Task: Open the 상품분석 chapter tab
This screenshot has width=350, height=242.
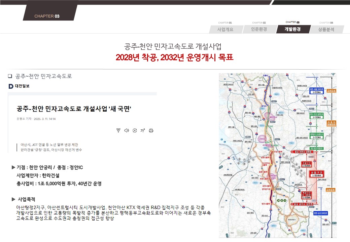Action: tap(326, 29)
